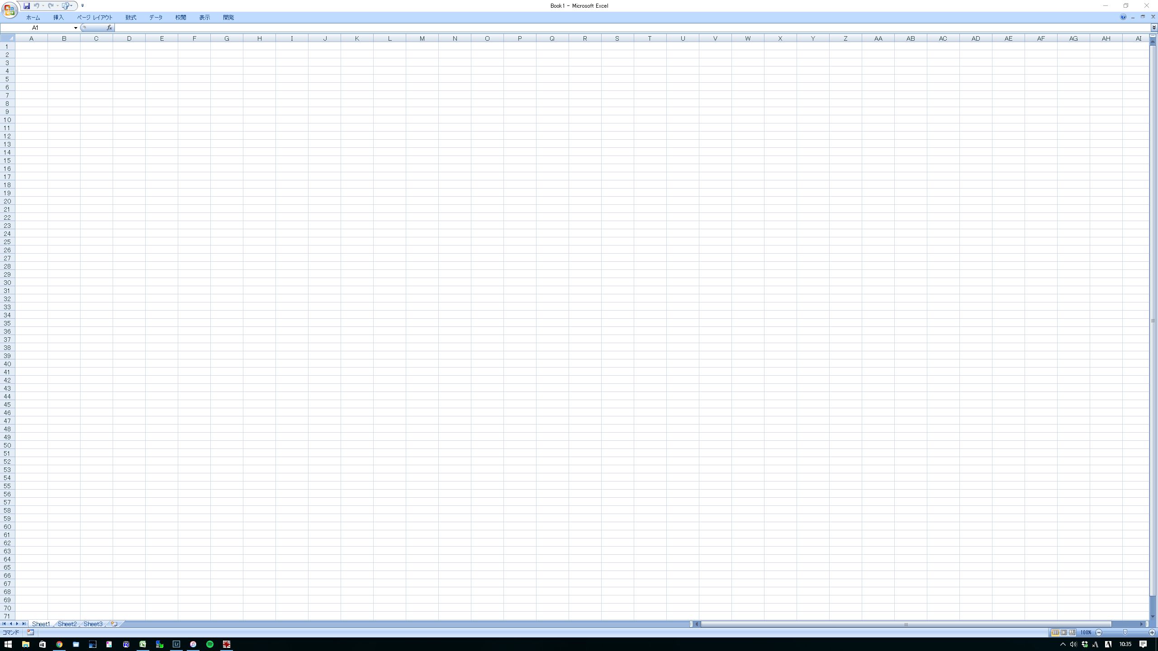Click the Save icon in Quick Access Toolbar
The image size is (1158, 651).
point(27,6)
